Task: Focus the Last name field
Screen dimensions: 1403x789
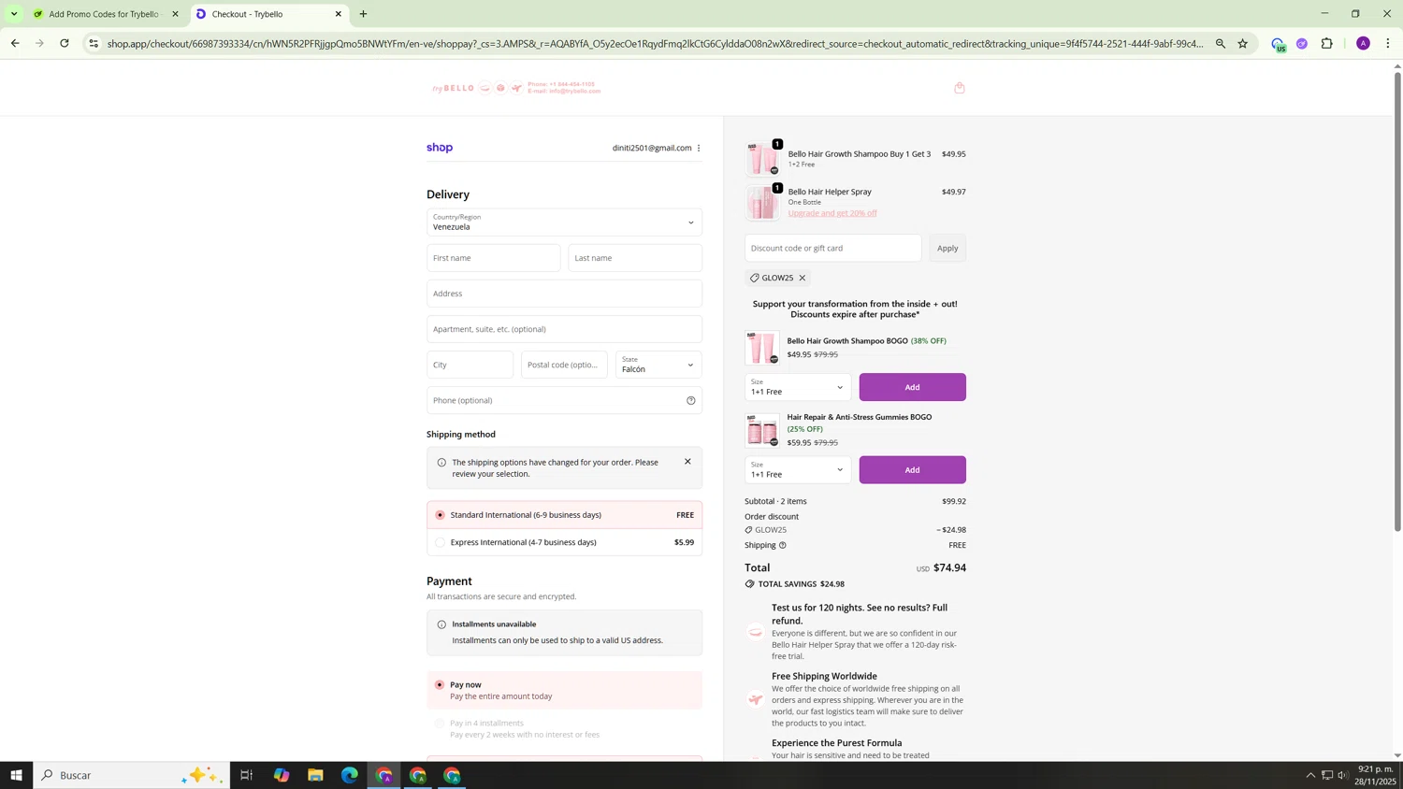Action: click(x=635, y=258)
